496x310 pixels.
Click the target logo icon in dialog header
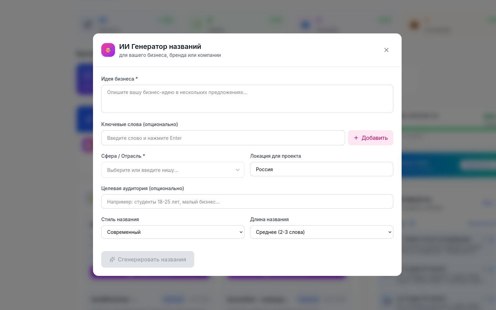pos(108,50)
